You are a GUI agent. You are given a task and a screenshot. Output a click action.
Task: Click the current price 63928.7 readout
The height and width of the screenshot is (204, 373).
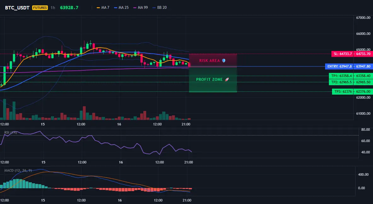click(x=69, y=8)
